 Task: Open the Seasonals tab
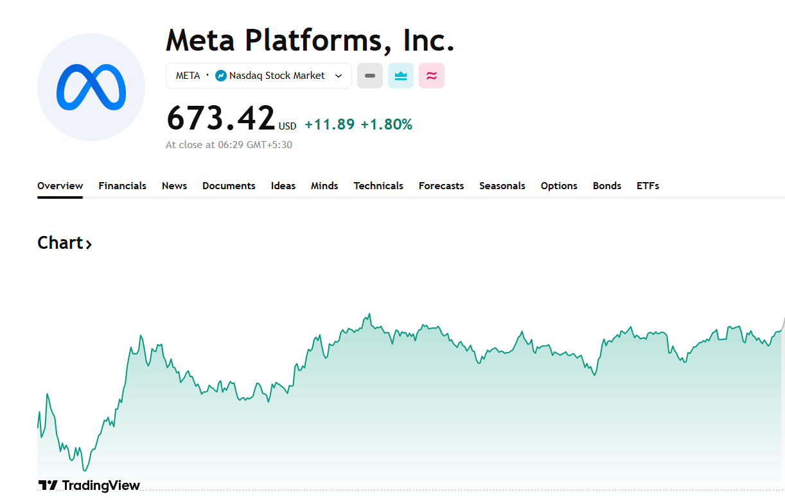[x=502, y=186]
